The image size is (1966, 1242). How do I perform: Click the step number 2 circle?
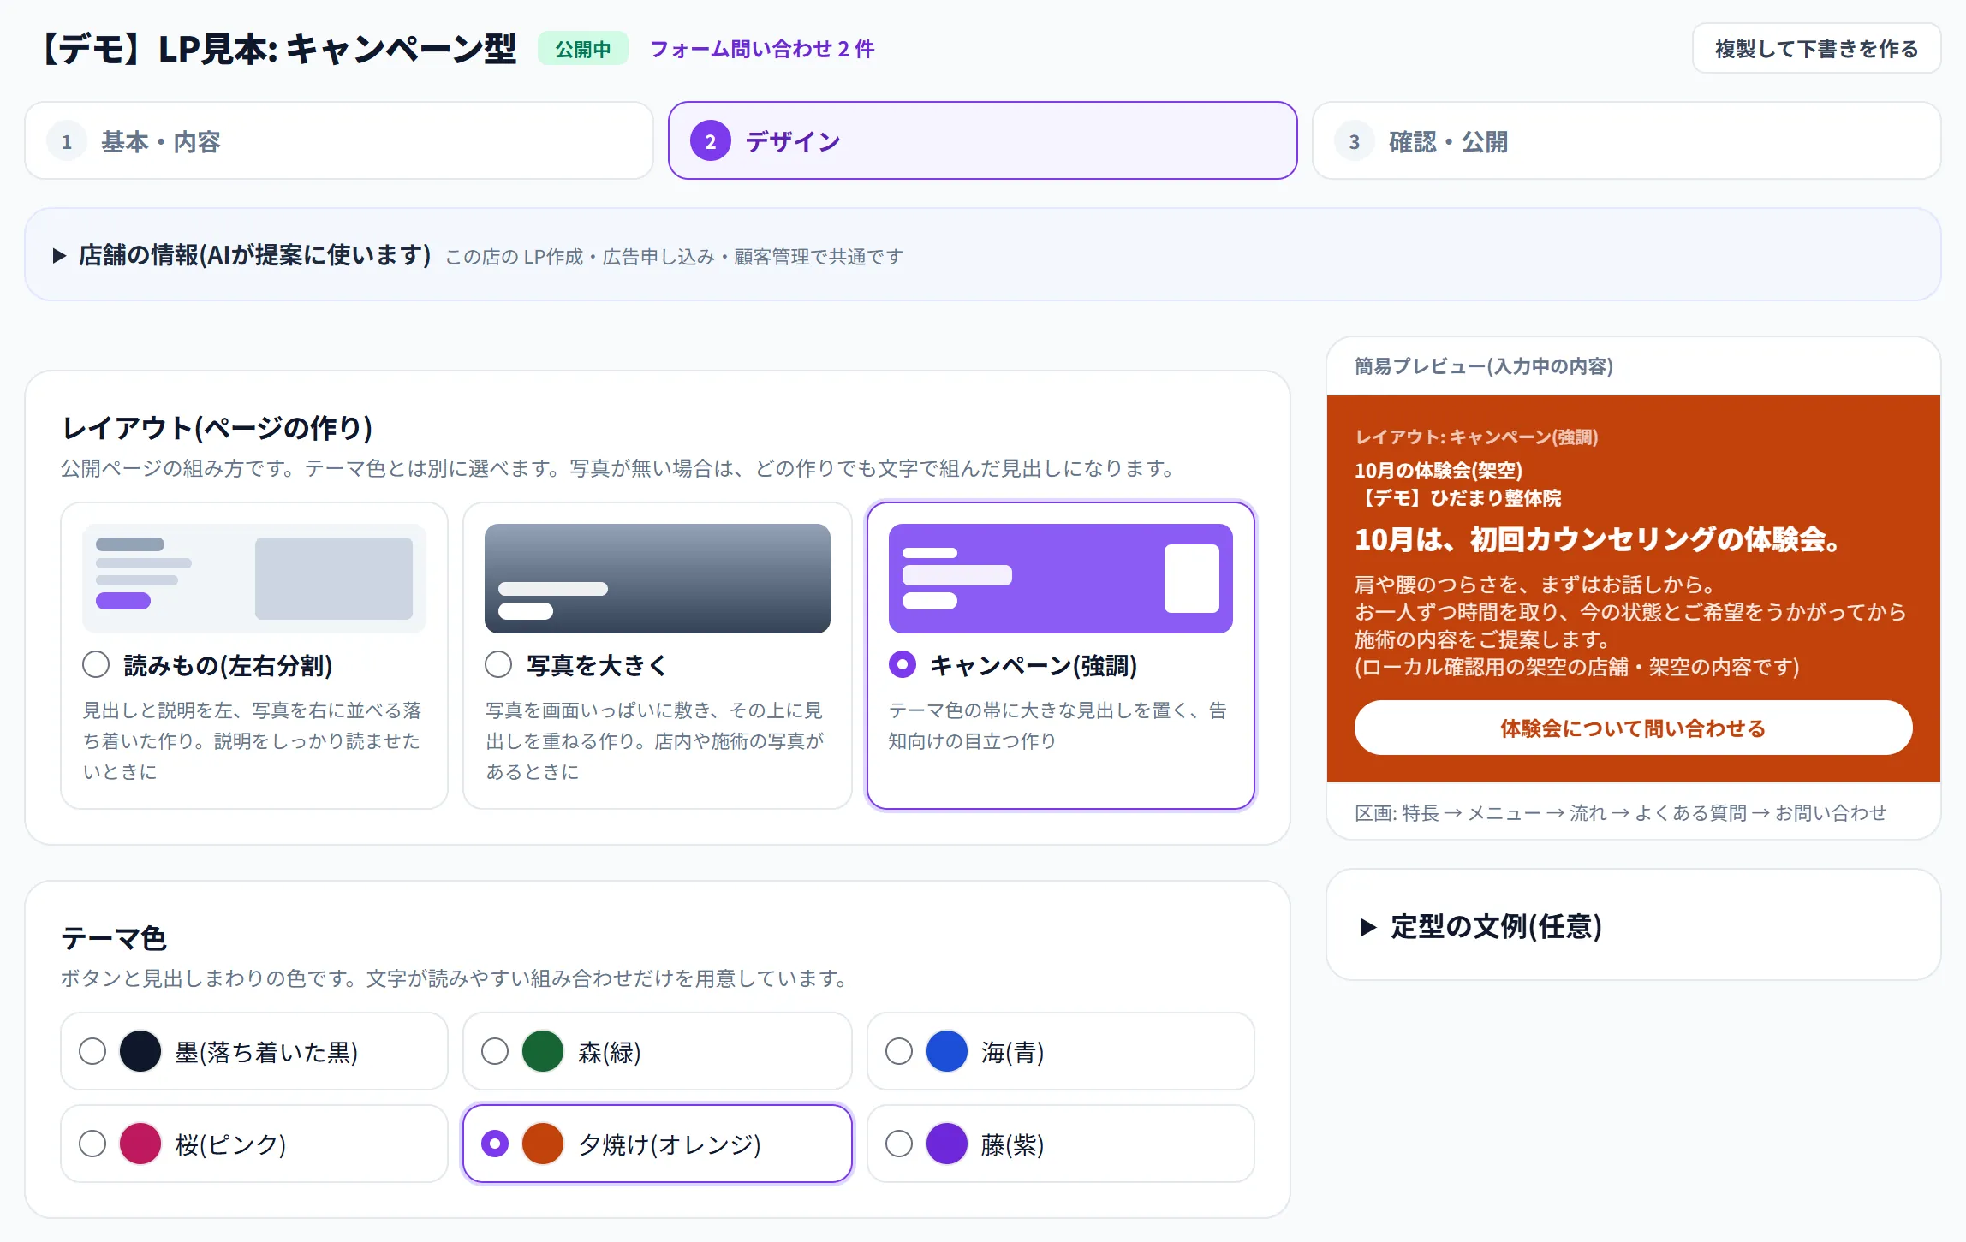711,141
